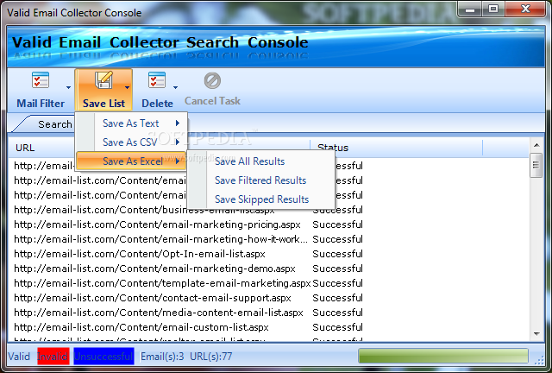
Task: Expand the Save List dropdown arrow
Action: point(127,87)
